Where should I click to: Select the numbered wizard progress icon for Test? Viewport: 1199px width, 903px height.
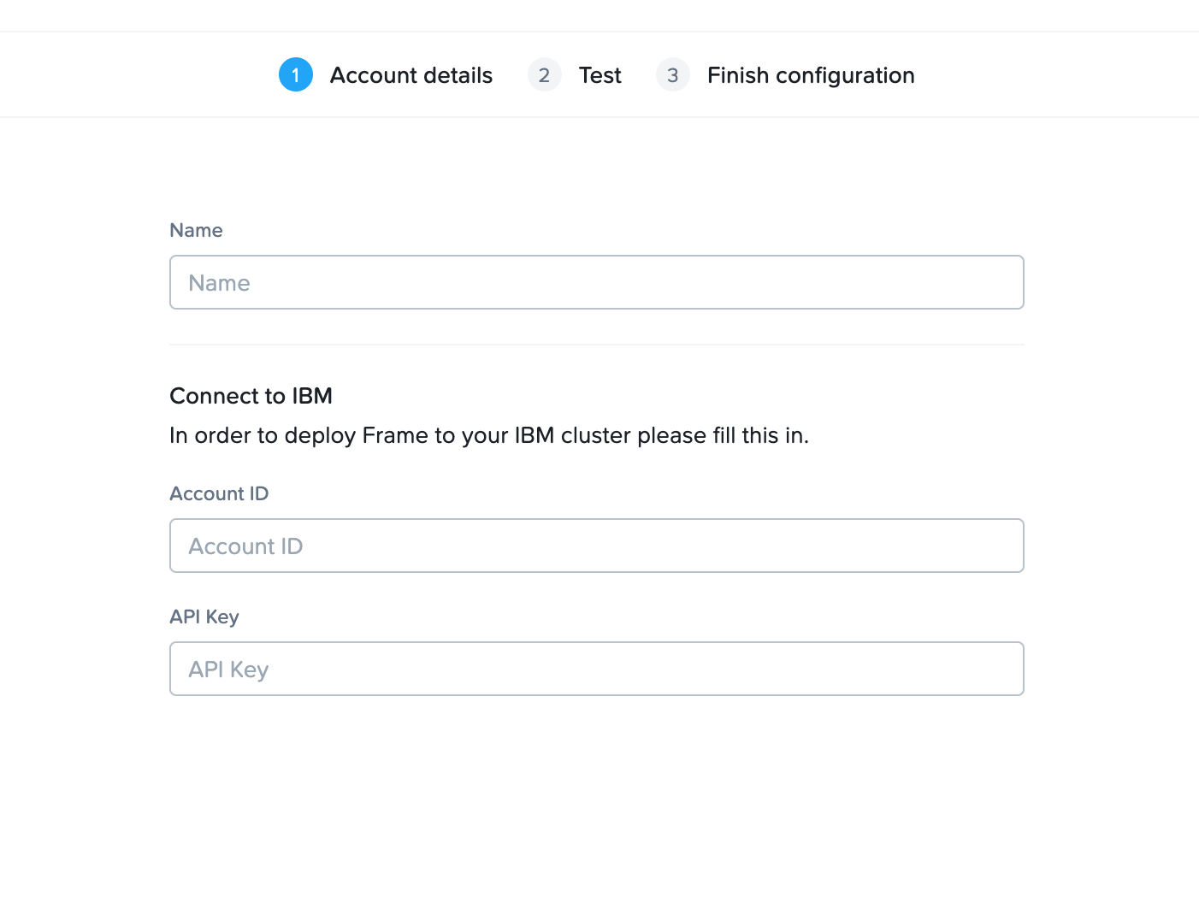click(545, 74)
